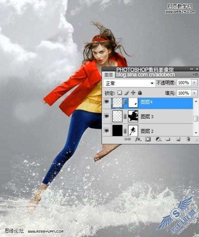Open the 不透明度 opacity slider arrow
199x237 pixels.
pyautogui.click(x=194, y=83)
